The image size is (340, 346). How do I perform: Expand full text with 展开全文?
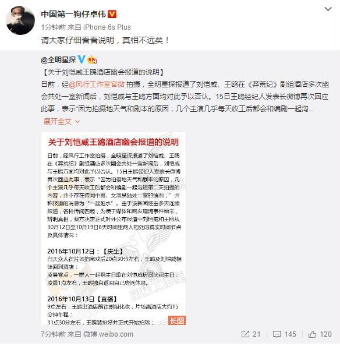coord(58,121)
